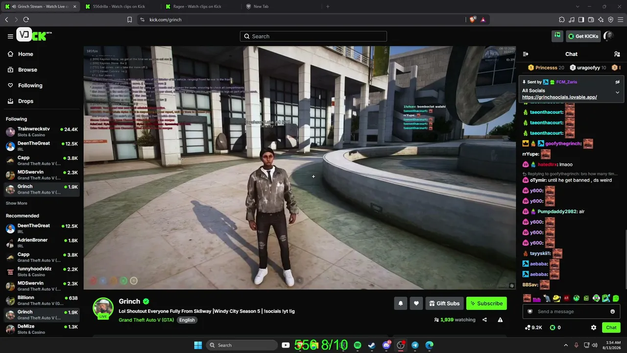This screenshot has width=627, height=353.
Task: Click Gift Subs button
Action: click(444, 303)
